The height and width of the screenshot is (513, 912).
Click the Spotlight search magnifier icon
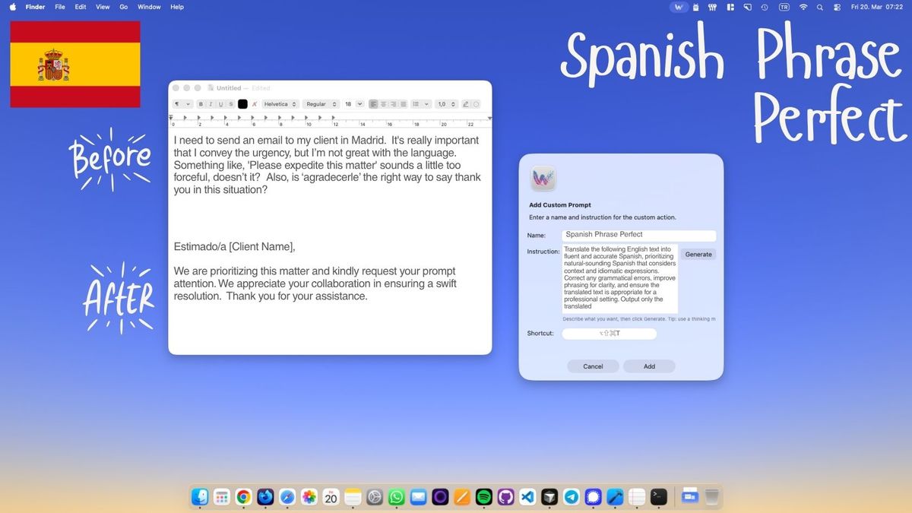click(x=820, y=7)
